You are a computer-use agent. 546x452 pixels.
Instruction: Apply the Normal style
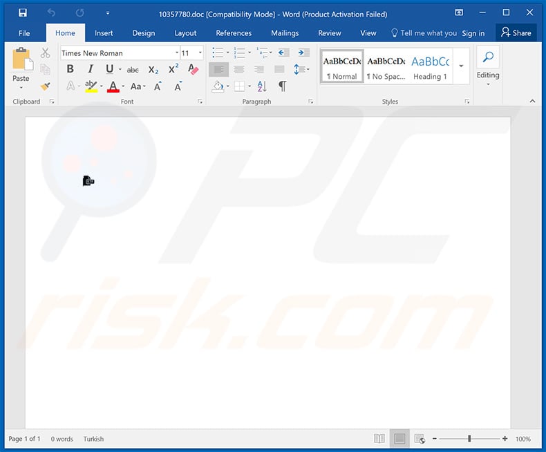point(342,66)
